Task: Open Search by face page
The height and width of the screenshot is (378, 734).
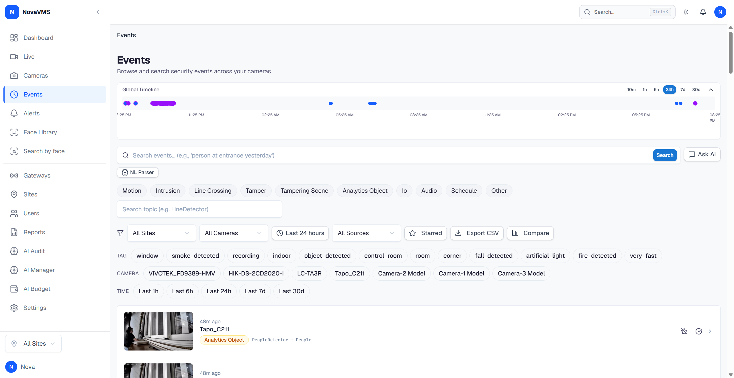Action: pos(55,151)
